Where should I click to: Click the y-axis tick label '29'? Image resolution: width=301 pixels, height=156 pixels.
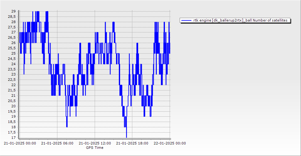coord(13,11)
